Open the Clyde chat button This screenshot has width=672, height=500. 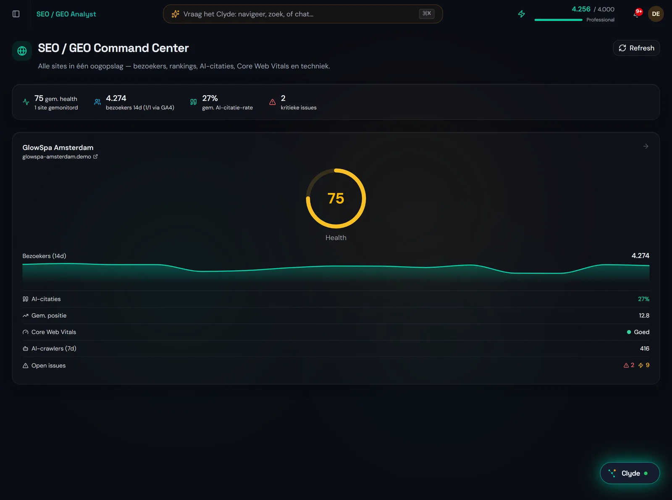(630, 473)
